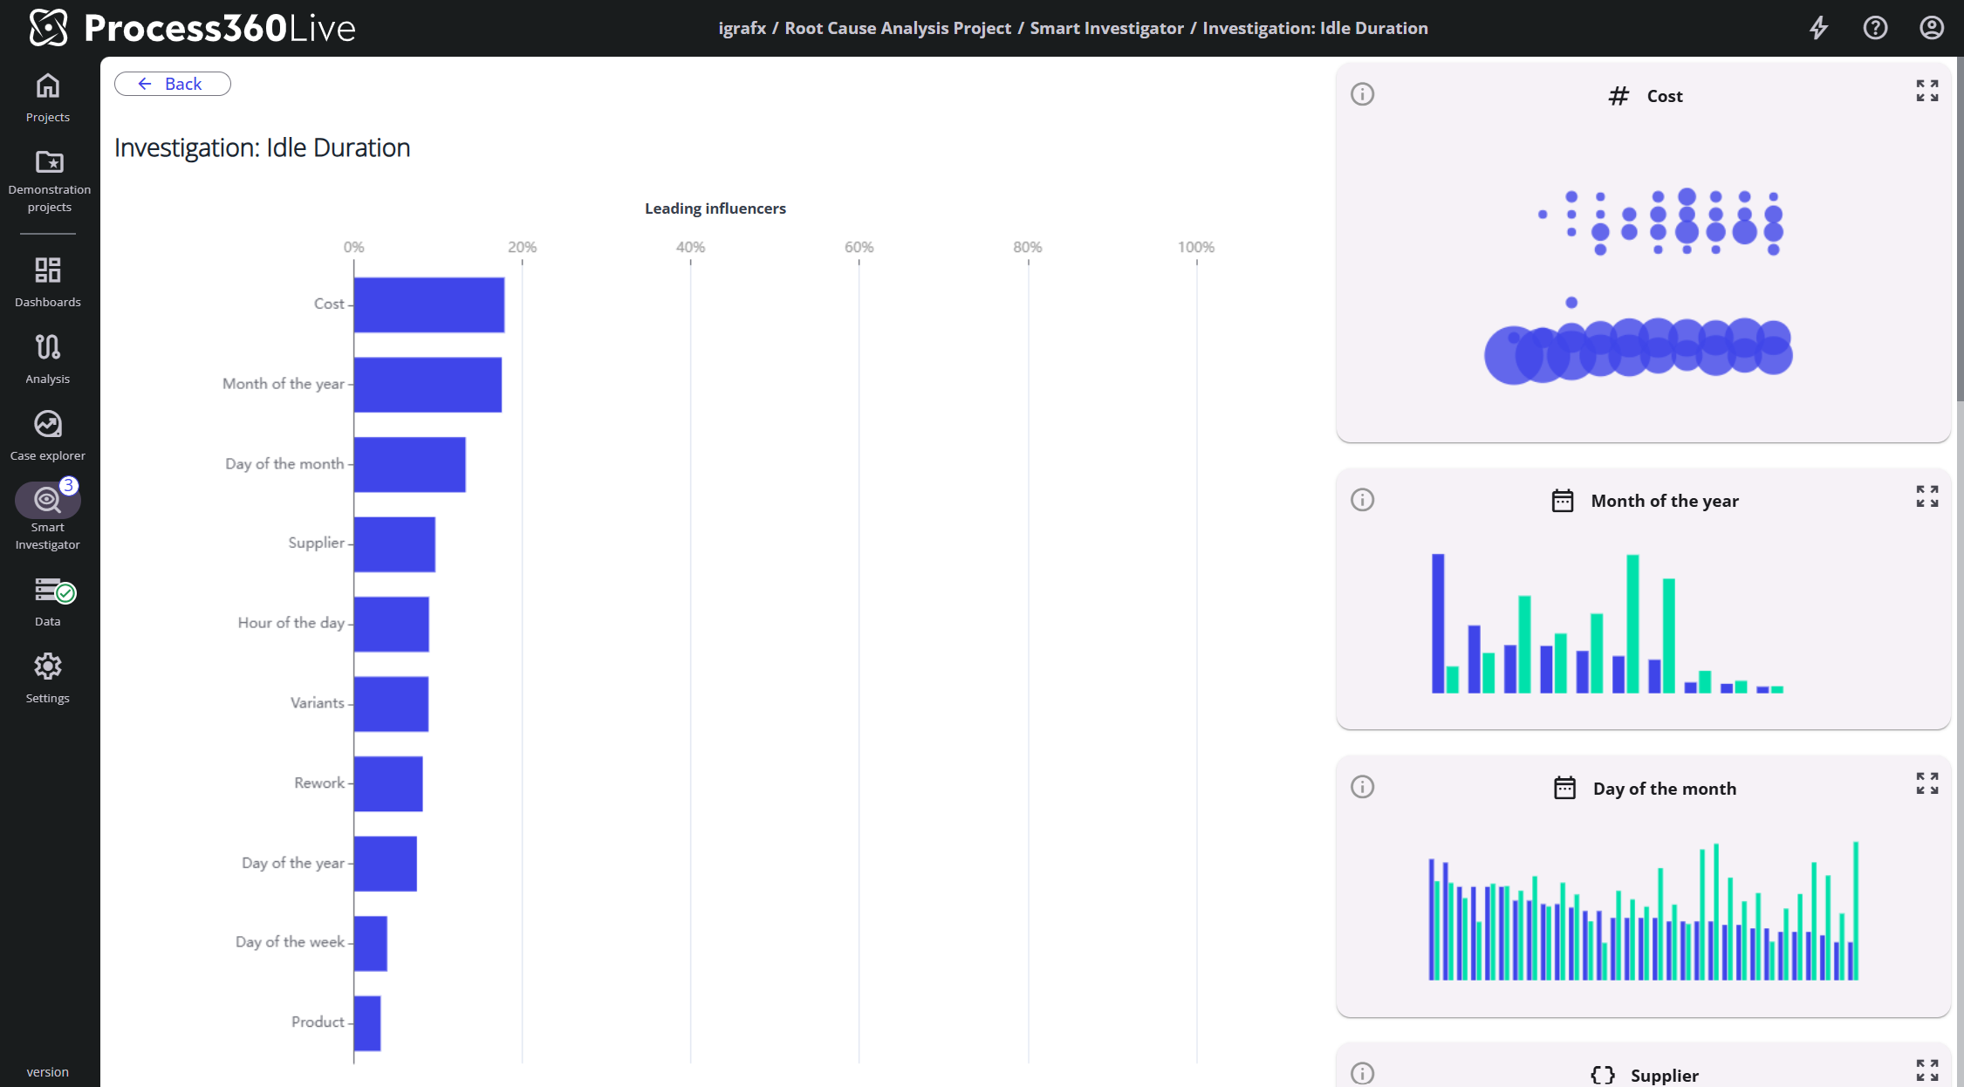Click the Cost bubble chart thumbnail
Image resolution: width=1964 pixels, height=1087 pixels.
point(1639,286)
